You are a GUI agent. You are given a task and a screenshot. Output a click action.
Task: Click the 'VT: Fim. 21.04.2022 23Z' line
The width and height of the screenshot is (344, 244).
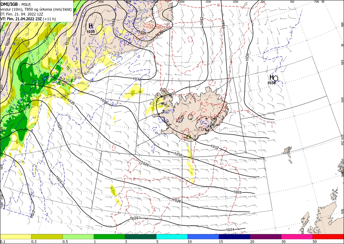[x=21, y=19]
